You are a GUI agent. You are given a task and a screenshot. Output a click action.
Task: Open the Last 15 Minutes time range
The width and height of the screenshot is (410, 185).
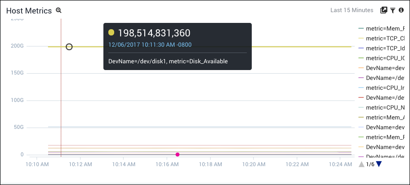(352, 10)
